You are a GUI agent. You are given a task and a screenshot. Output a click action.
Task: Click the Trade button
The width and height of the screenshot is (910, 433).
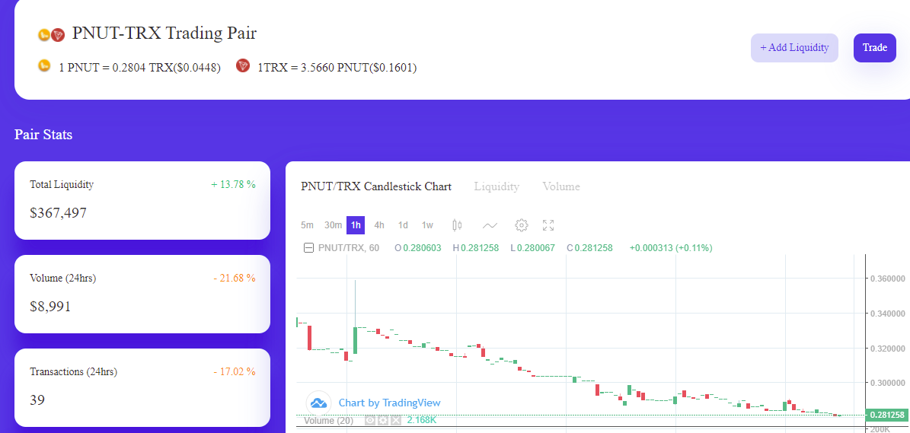pos(875,47)
